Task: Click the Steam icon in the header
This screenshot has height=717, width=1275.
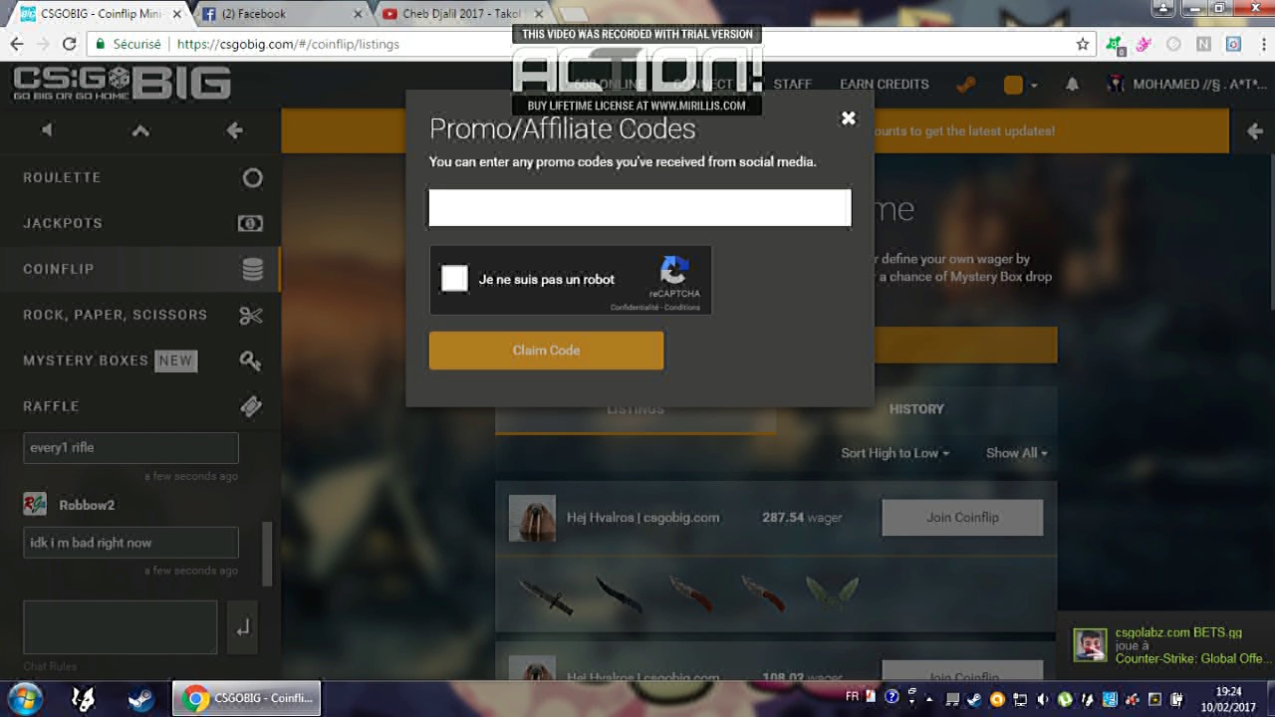Action: (965, 85)
